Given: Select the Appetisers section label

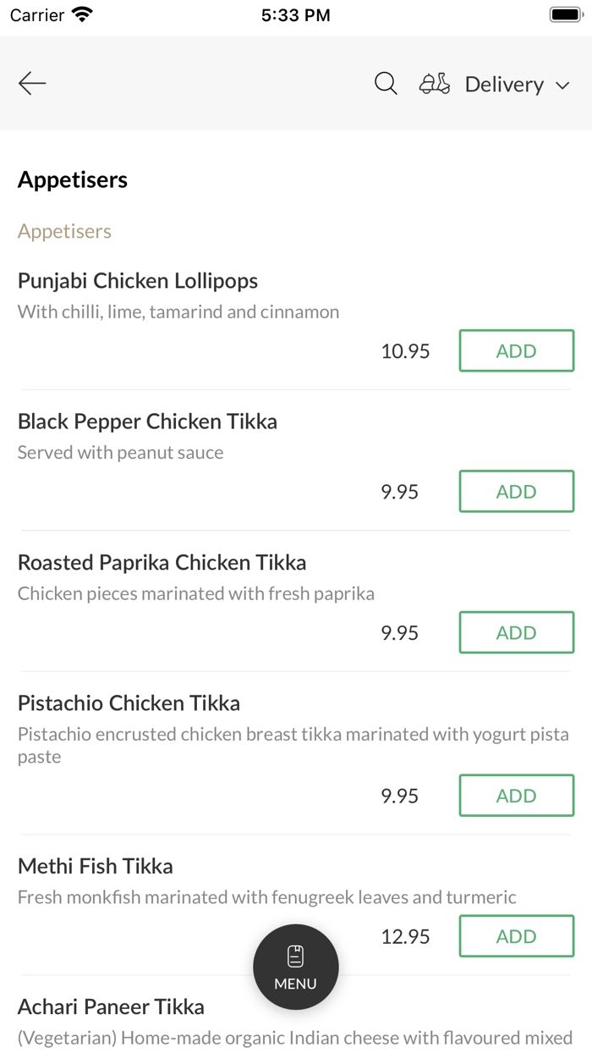Looking at the screenshot, I should point(64,231).
